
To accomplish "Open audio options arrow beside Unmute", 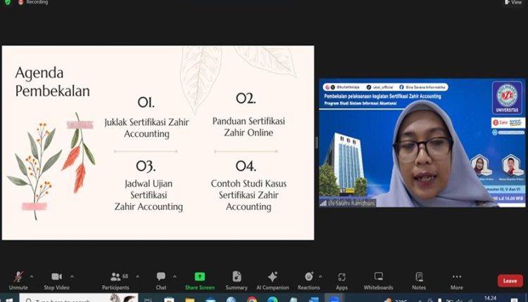I will 32,277.
